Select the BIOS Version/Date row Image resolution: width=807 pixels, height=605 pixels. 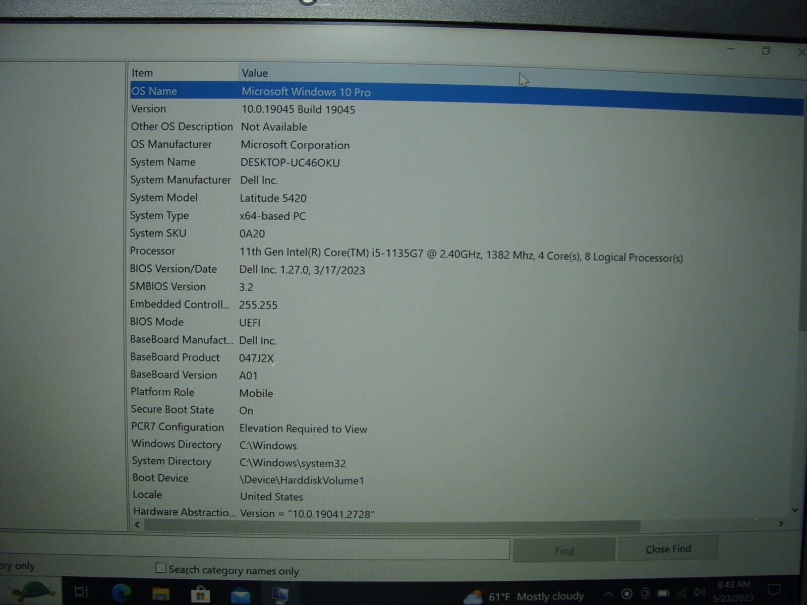[x=467, y=269]
